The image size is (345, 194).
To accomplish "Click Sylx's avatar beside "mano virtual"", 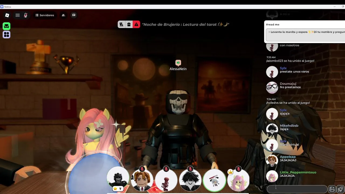I will point(272,145).
